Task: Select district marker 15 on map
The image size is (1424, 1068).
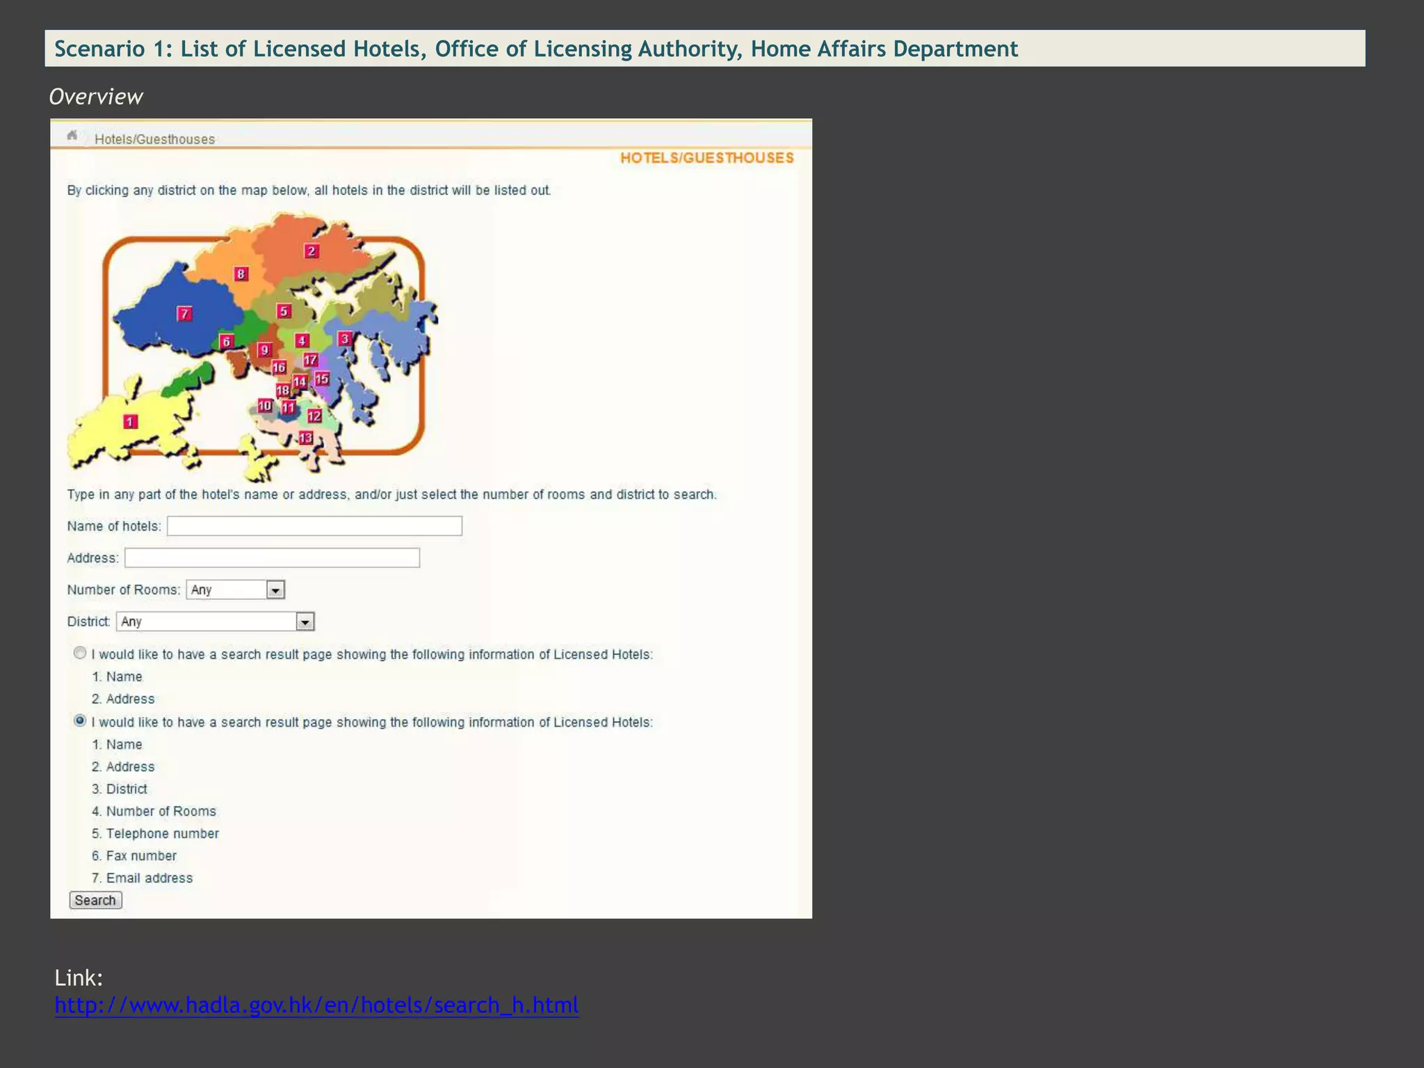Action: click(x=322, y=378)
